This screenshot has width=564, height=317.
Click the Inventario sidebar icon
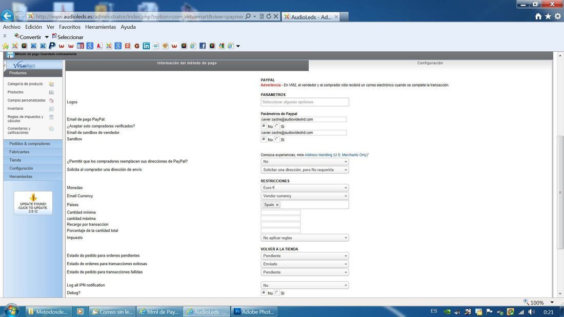[51, 109]
